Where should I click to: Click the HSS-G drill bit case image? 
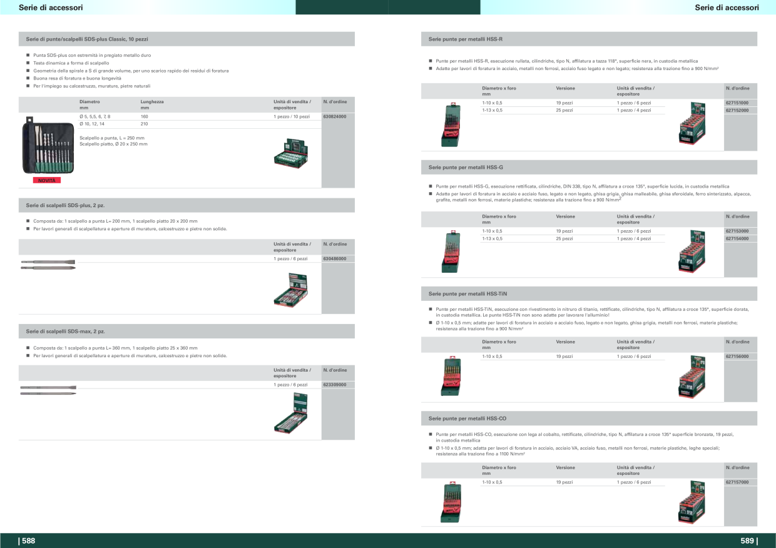click(x=451, y=253)
